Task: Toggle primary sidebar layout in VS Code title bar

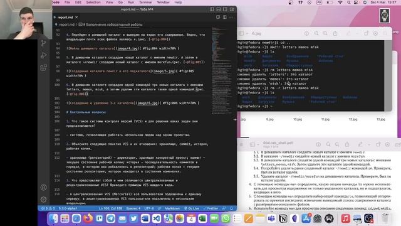Action: tap(212, 9)
